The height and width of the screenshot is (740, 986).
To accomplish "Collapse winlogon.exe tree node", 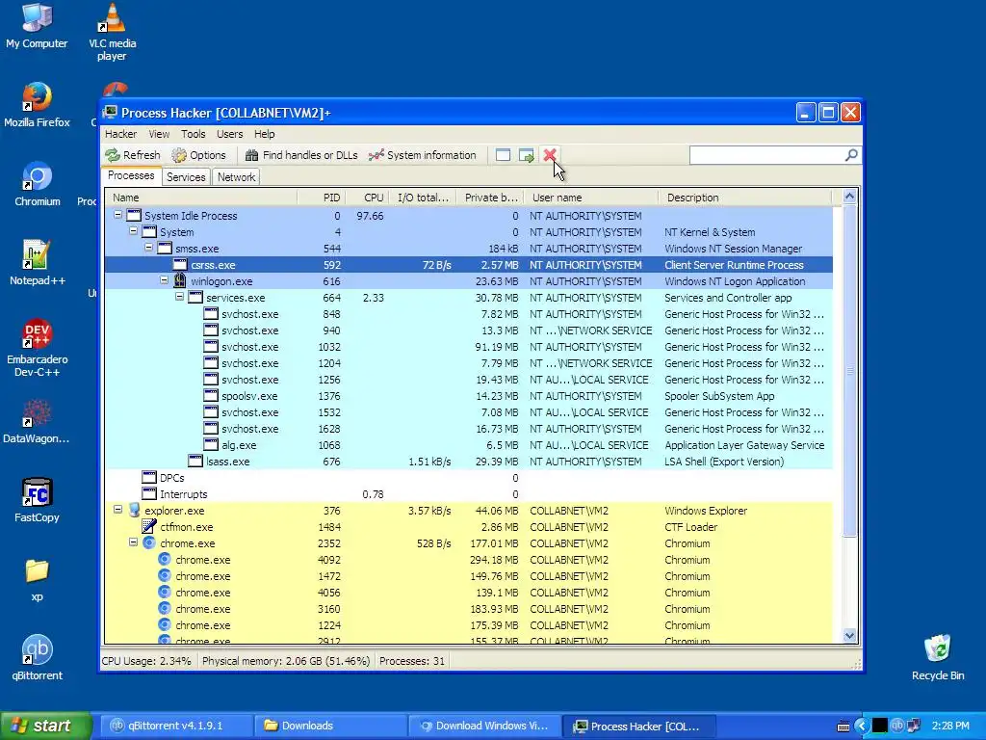I will [x=164, y=280].
